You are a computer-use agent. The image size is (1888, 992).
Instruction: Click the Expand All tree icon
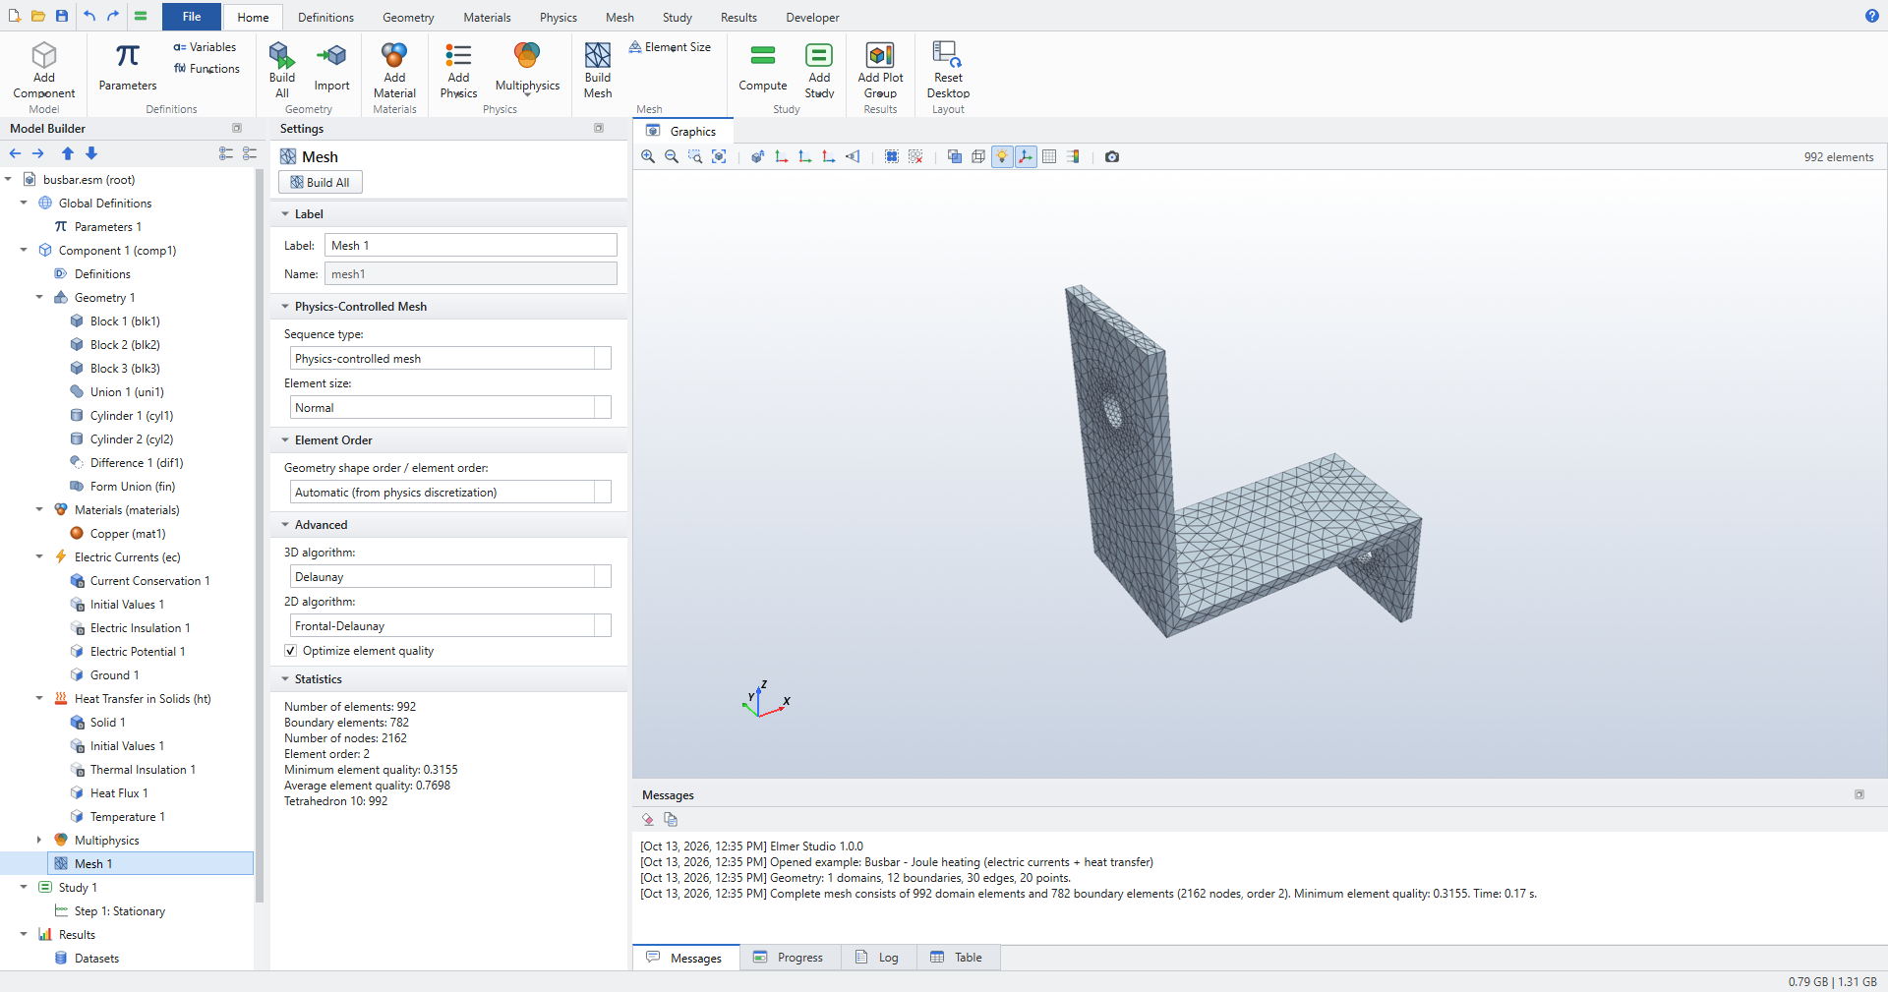[x=226, y=153]
